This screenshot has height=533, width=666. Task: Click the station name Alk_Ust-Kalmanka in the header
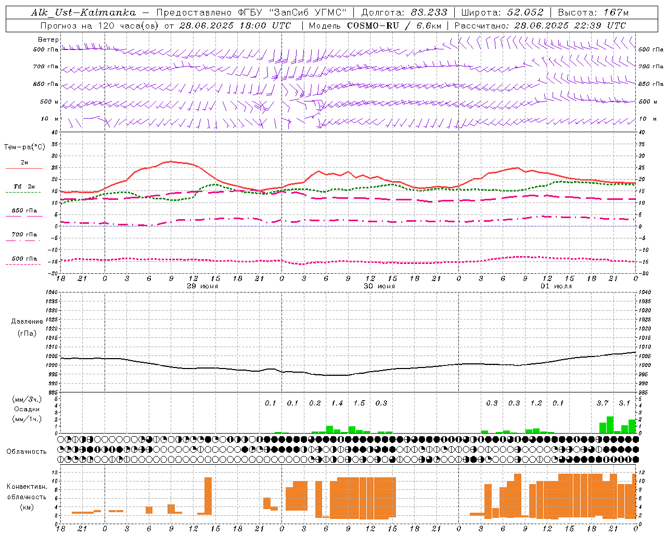[x=83, y=12]
